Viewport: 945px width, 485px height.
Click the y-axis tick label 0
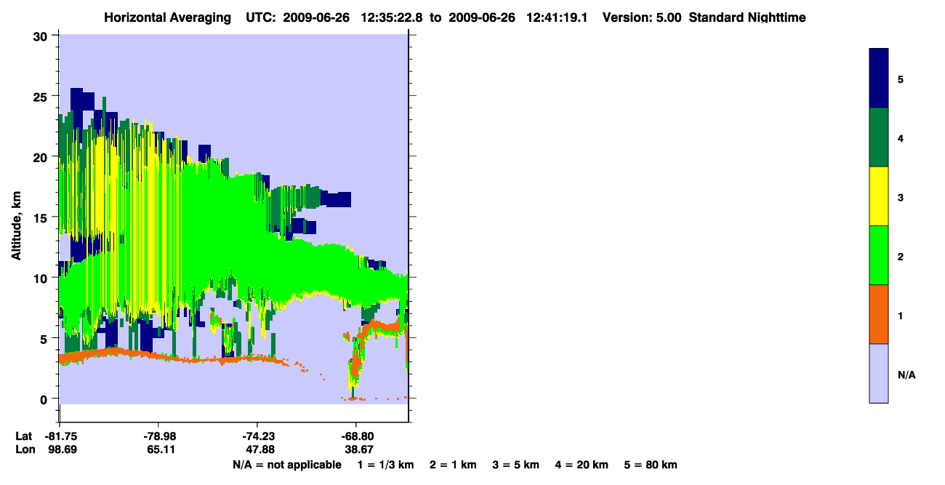click(x=44, y=398)
